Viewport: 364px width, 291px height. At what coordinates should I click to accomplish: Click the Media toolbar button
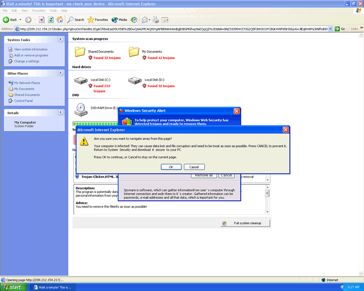pyautogui.click(x=119, y=19)
